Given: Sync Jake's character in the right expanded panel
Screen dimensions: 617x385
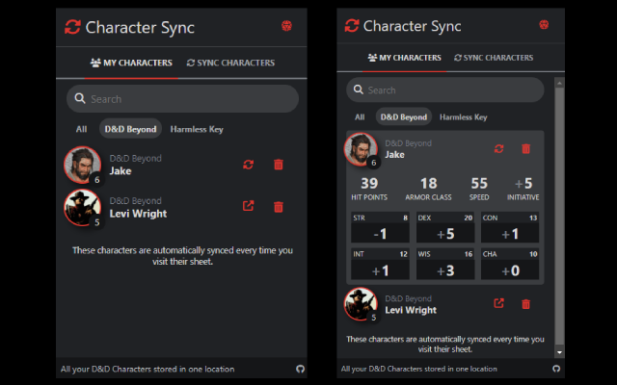Looking at the screenshot, I should (499, 148).
